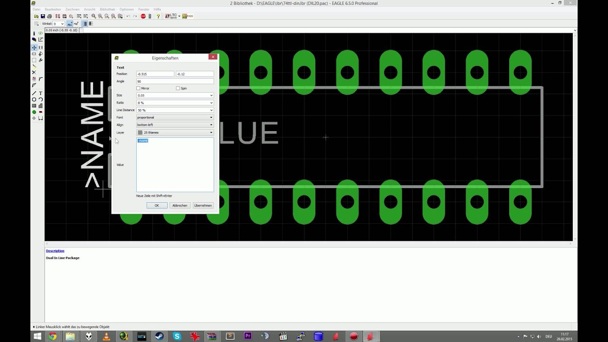
Task: Select the Copy tool
Action: pyautogui.click(x=41, y=47)
